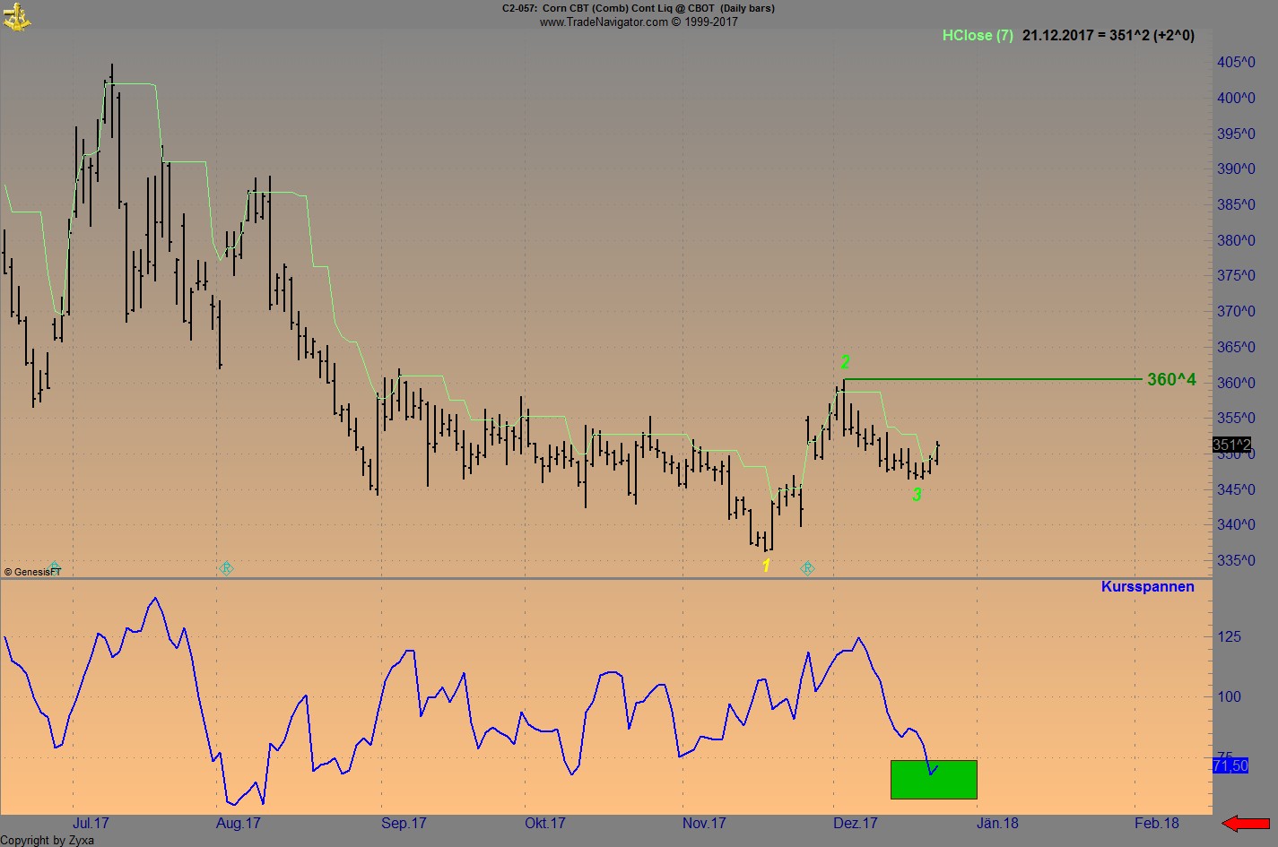Click the 21.12.2017 date readout
Viewport: 1278px width, 847px height.
coord(1058,36)
